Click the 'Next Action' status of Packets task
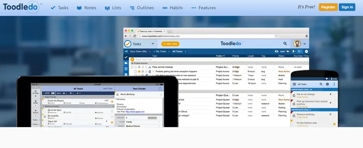Screen dimensions: 363x148 point(284,72)
